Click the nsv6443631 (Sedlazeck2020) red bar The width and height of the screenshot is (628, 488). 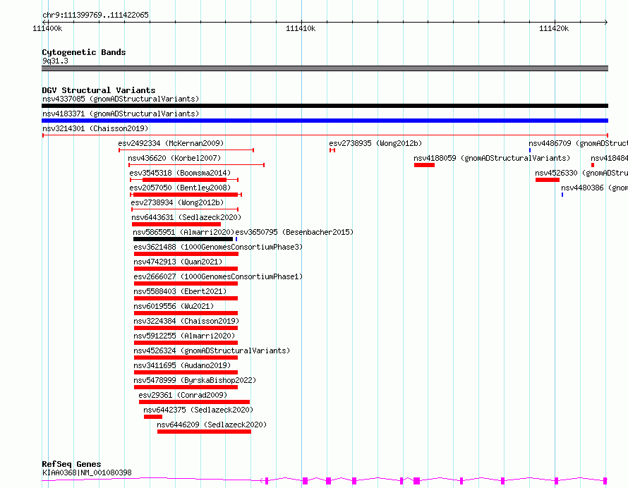click(176, 224)
